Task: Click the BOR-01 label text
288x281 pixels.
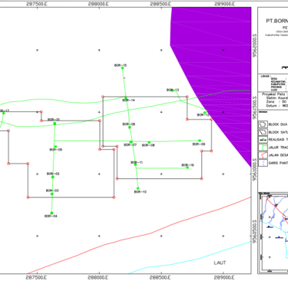Action: tap(54, 120)
